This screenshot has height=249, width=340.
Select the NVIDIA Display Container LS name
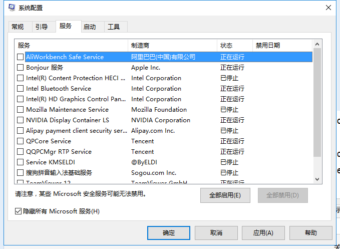tap(68, 120)
